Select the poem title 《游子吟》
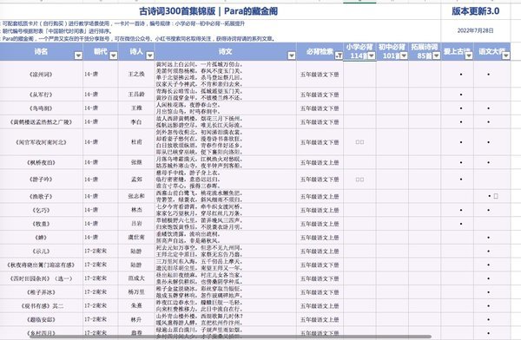This screenshot has height=340, width=521. pos(41,180)
